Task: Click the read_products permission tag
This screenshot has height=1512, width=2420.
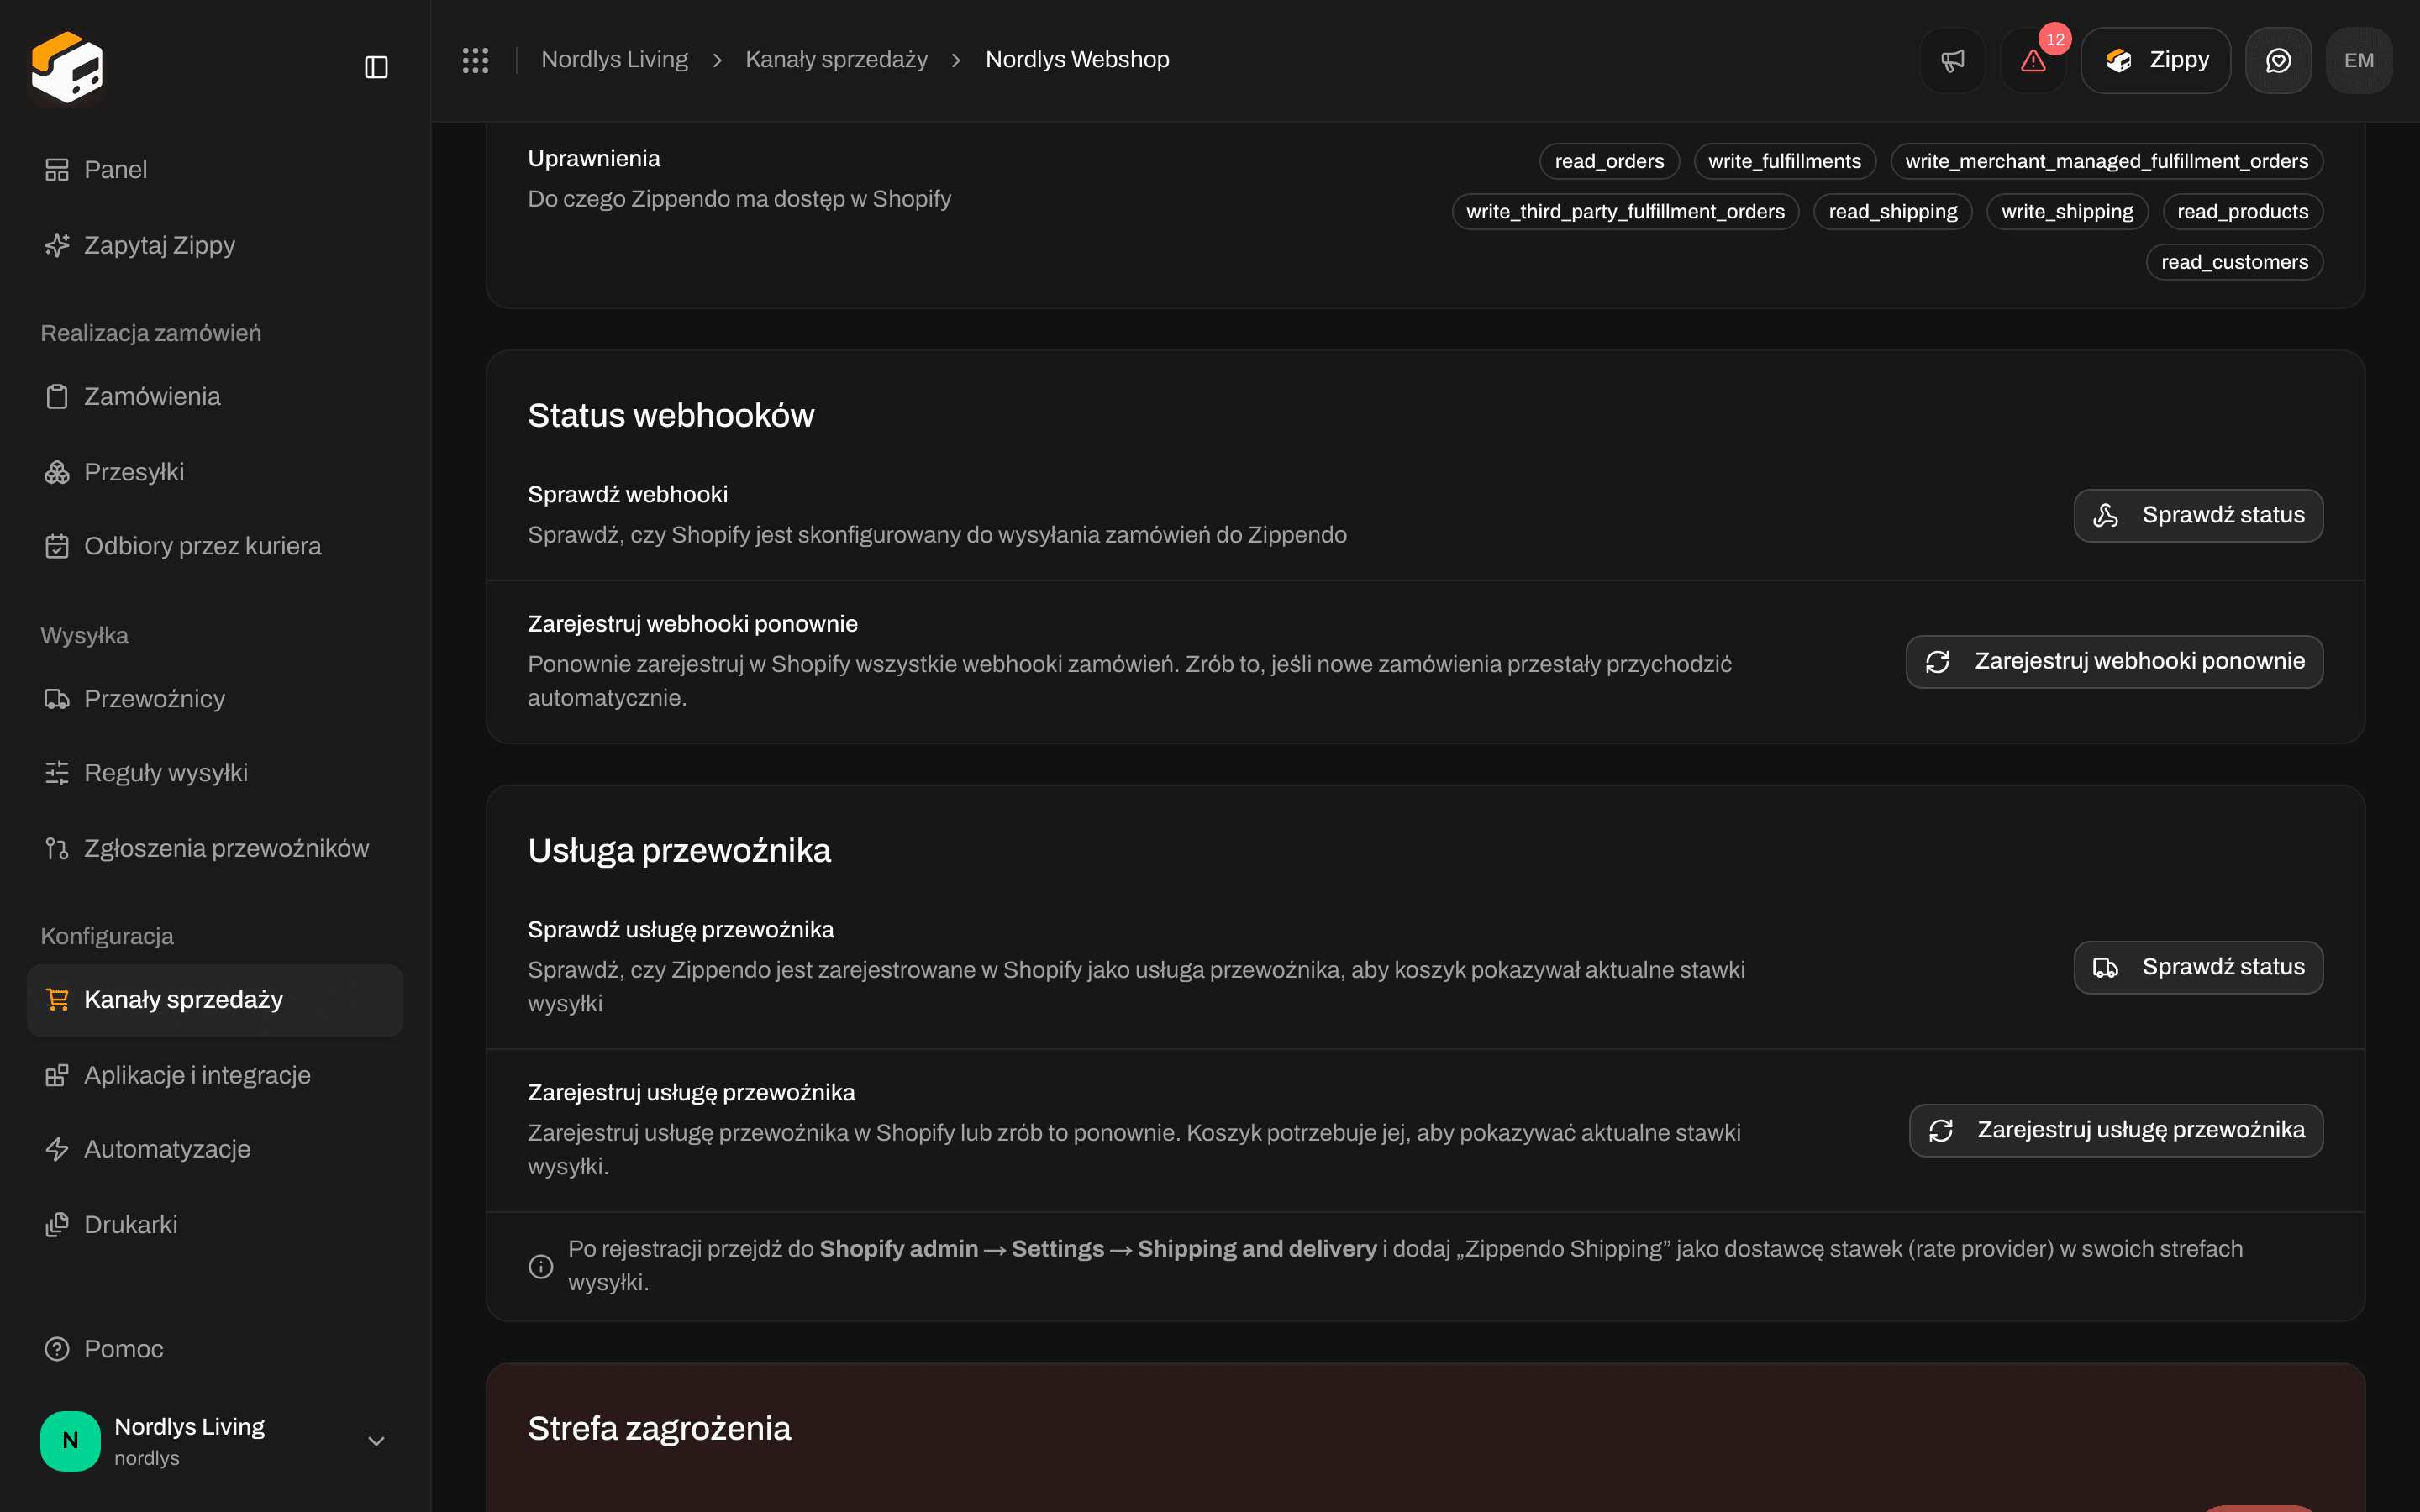Action: (2242, 212)
